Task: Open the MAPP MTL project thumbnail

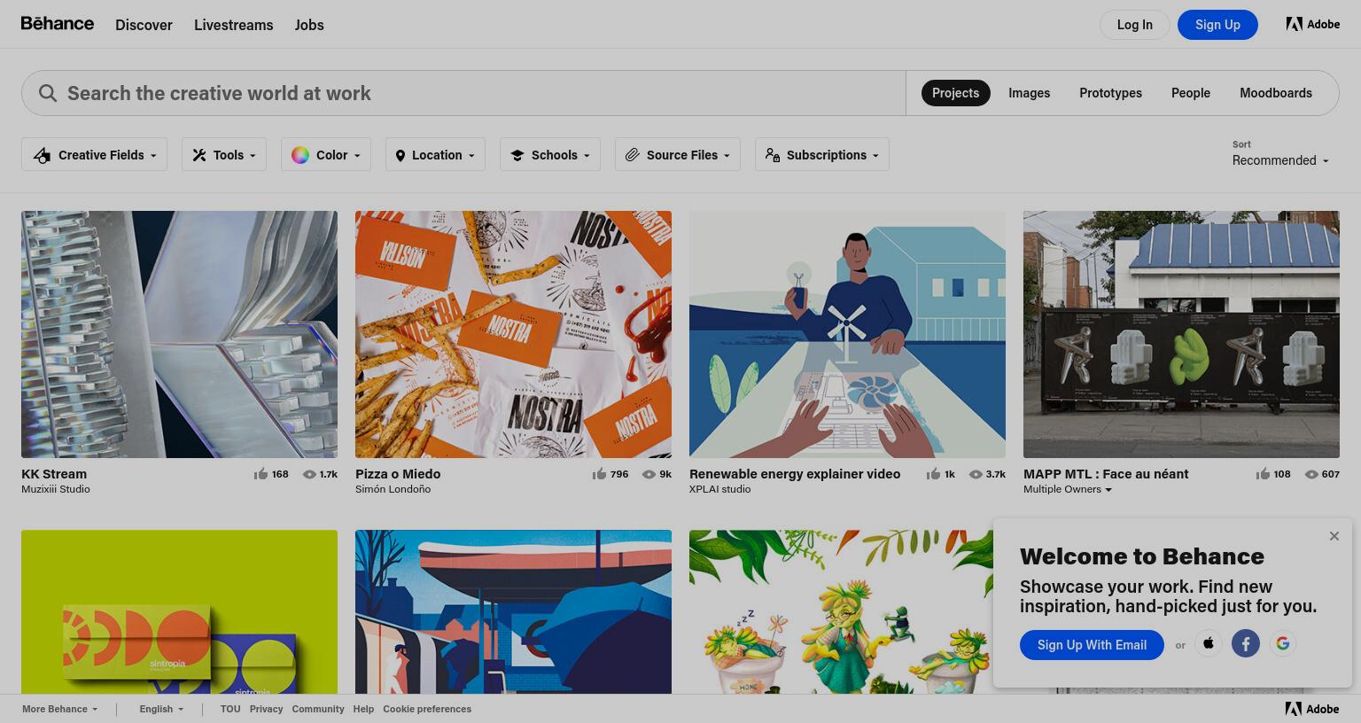Action: coord(1181,334)
